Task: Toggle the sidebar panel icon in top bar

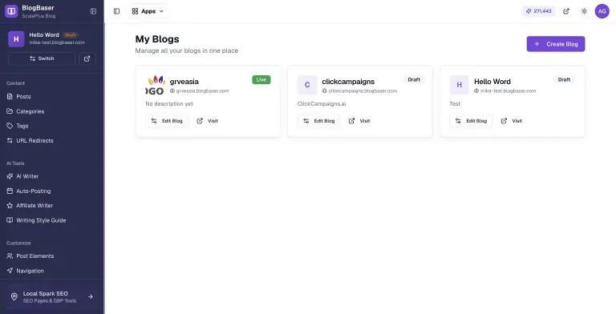Action: point(116,11)
